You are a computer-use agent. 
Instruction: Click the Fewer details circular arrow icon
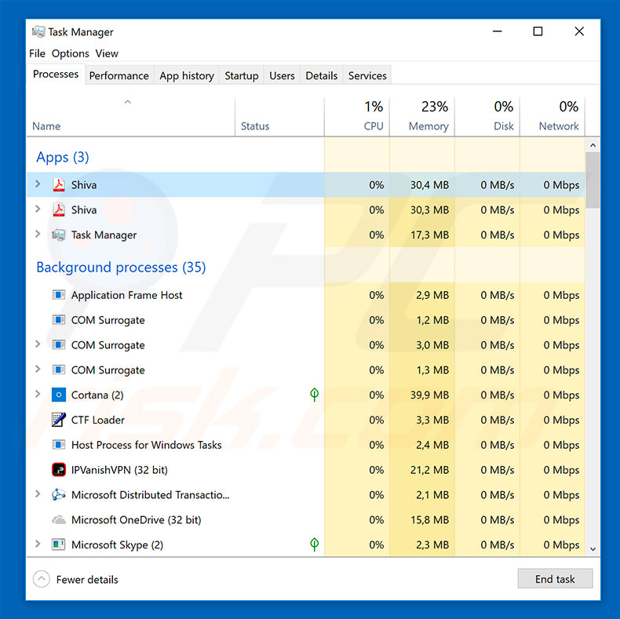pyautogui.click(x=42, y=579)
